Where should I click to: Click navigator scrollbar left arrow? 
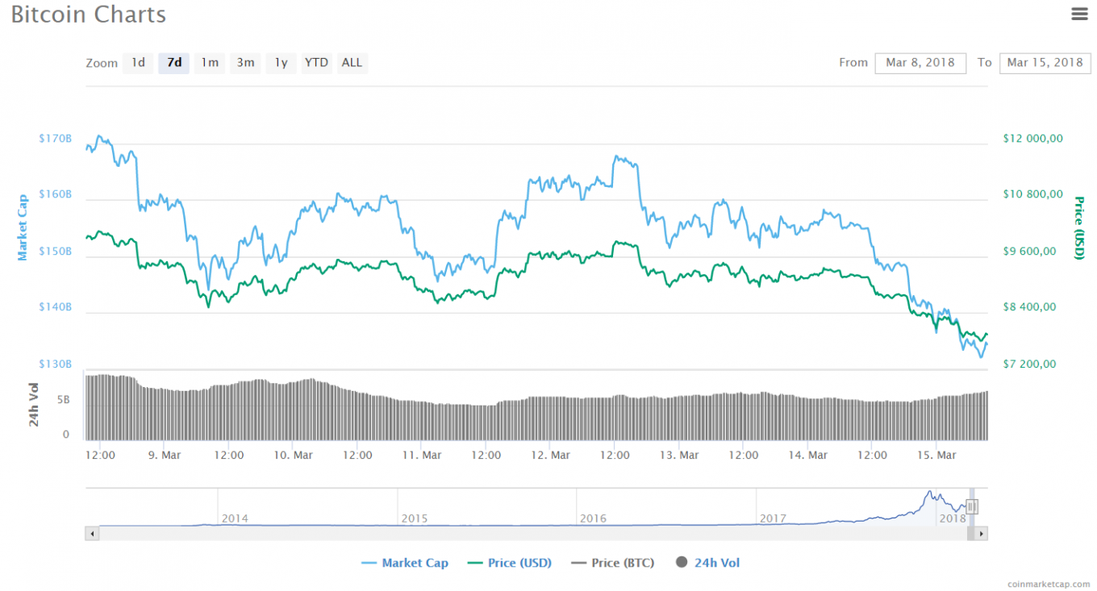tap(92, 534)
